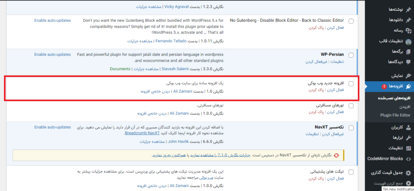414x191 pixels.
Task: Open Plugin File Editor submenu item
Action: 395,115
